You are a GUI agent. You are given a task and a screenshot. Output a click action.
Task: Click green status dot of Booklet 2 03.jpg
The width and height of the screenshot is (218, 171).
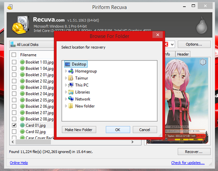tap(22, 87)
